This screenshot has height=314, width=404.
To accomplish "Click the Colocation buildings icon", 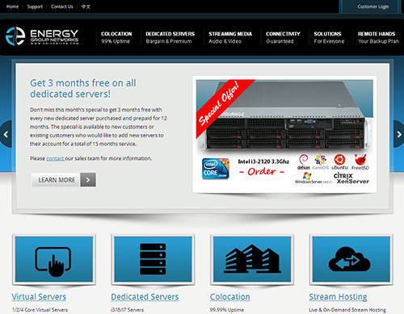I will (252, 259).
